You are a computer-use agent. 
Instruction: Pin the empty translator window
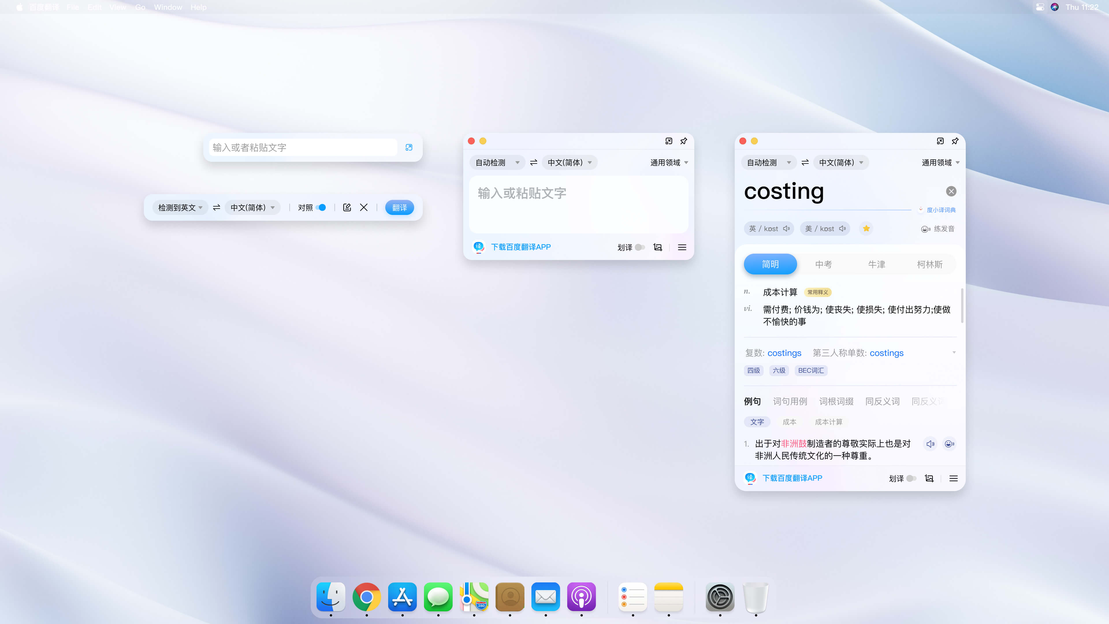tap(684, 141)
